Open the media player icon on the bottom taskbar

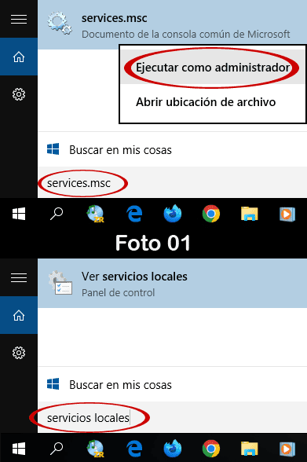[287, 449]
